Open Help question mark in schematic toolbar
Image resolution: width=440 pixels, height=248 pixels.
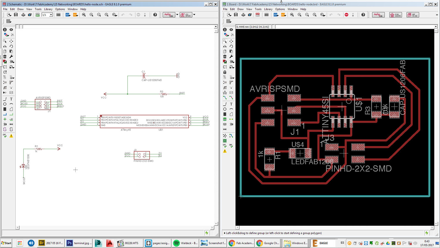pyautogui.click(x=155, y=15)
